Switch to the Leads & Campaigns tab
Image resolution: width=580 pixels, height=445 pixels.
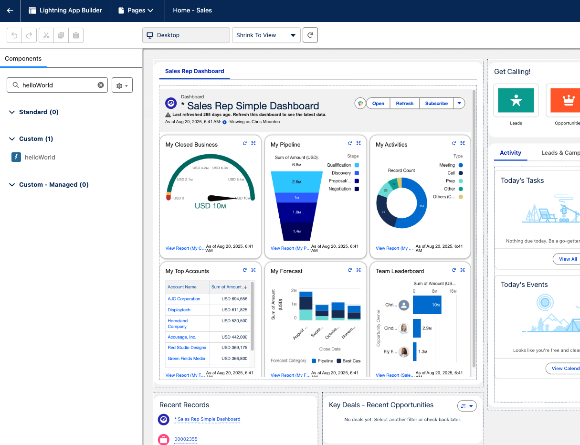560,153
